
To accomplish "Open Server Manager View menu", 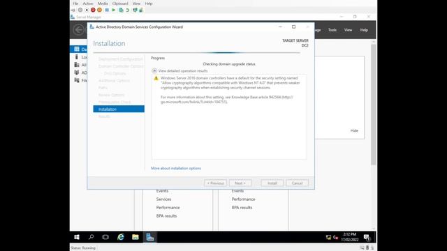I will click(x=348, y=30).
